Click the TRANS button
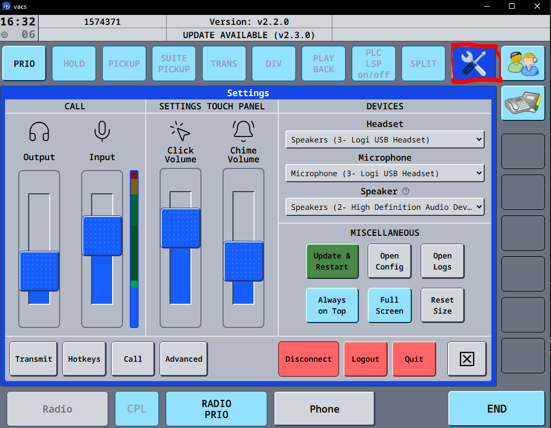This screenshot has height=428, width=551. point(224,64)
